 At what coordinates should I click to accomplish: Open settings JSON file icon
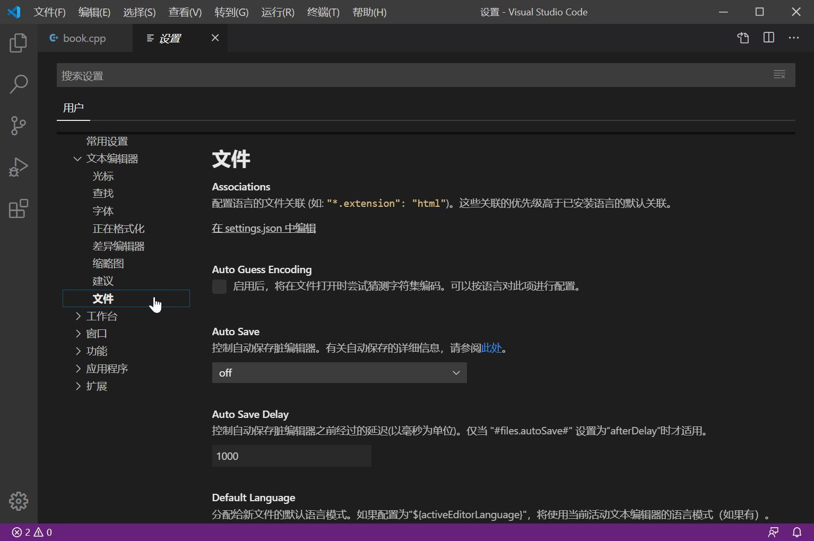[743, 38]
